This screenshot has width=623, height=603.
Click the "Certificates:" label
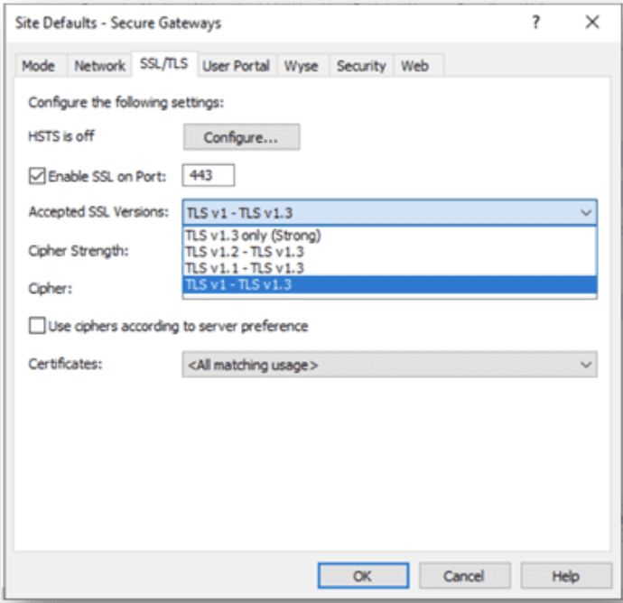(65, 364)
